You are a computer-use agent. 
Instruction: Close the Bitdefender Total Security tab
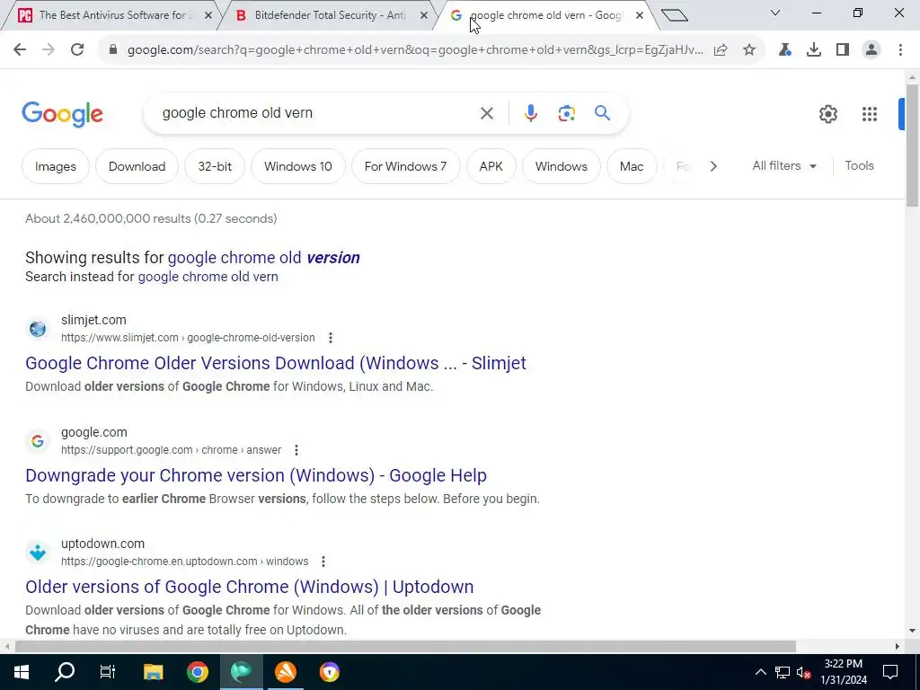coord(424,15)
